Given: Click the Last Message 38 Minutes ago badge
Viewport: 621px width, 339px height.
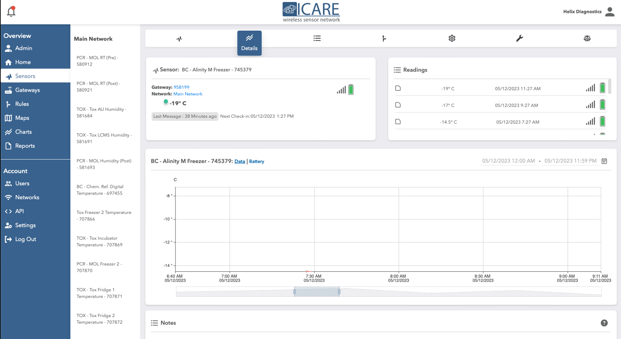Looking at the screenshot, I should (185, 116).
